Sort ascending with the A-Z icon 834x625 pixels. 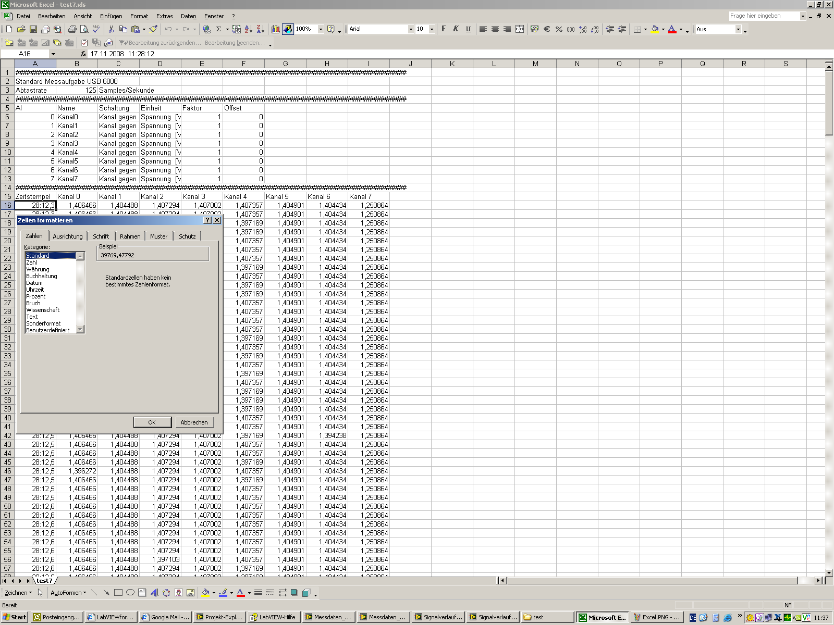(x=248, y=29)
